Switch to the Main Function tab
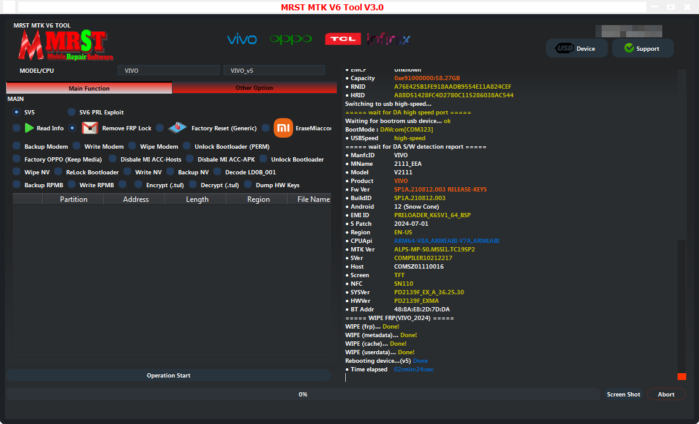 coord(89,88)
